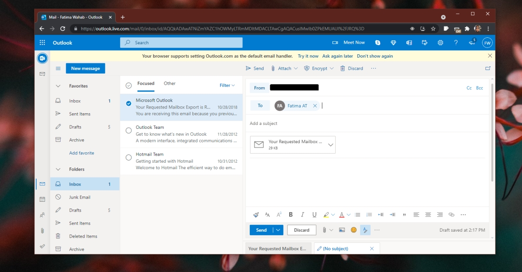The image size is (522, 272).
Task: Open Skype from the top bar
Action: tap(378, 43)
